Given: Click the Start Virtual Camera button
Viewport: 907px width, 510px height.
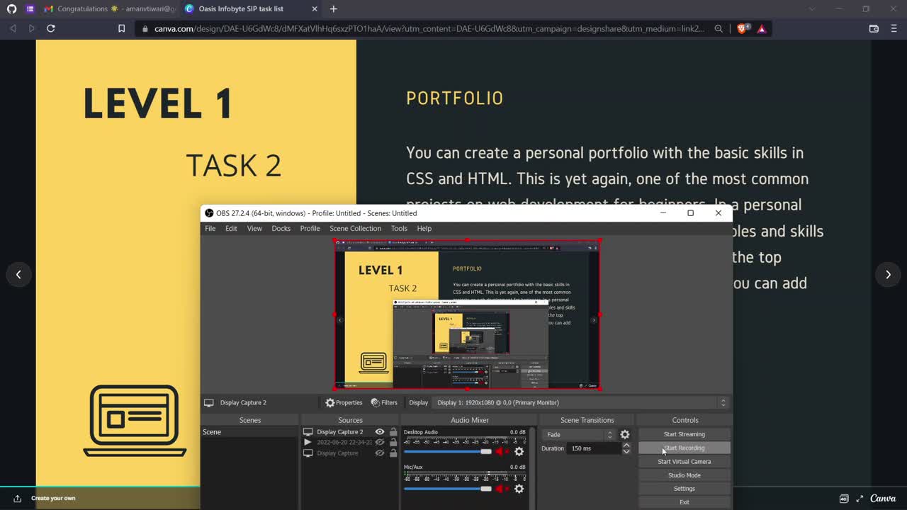Looking at the screenshot, I should 684,462.
